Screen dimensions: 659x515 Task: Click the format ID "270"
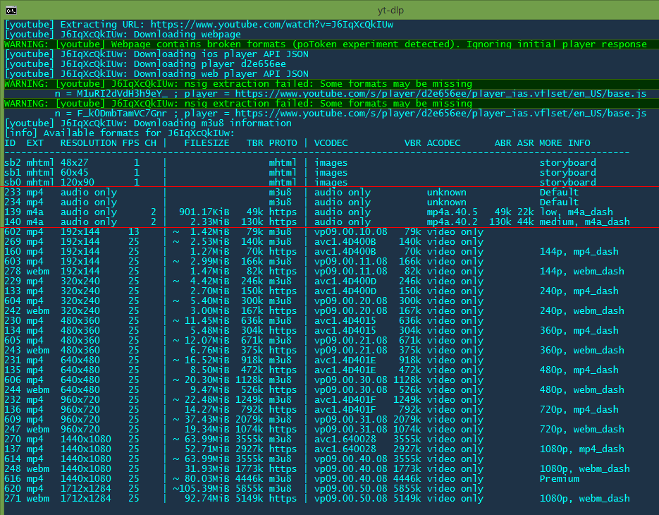13,440
